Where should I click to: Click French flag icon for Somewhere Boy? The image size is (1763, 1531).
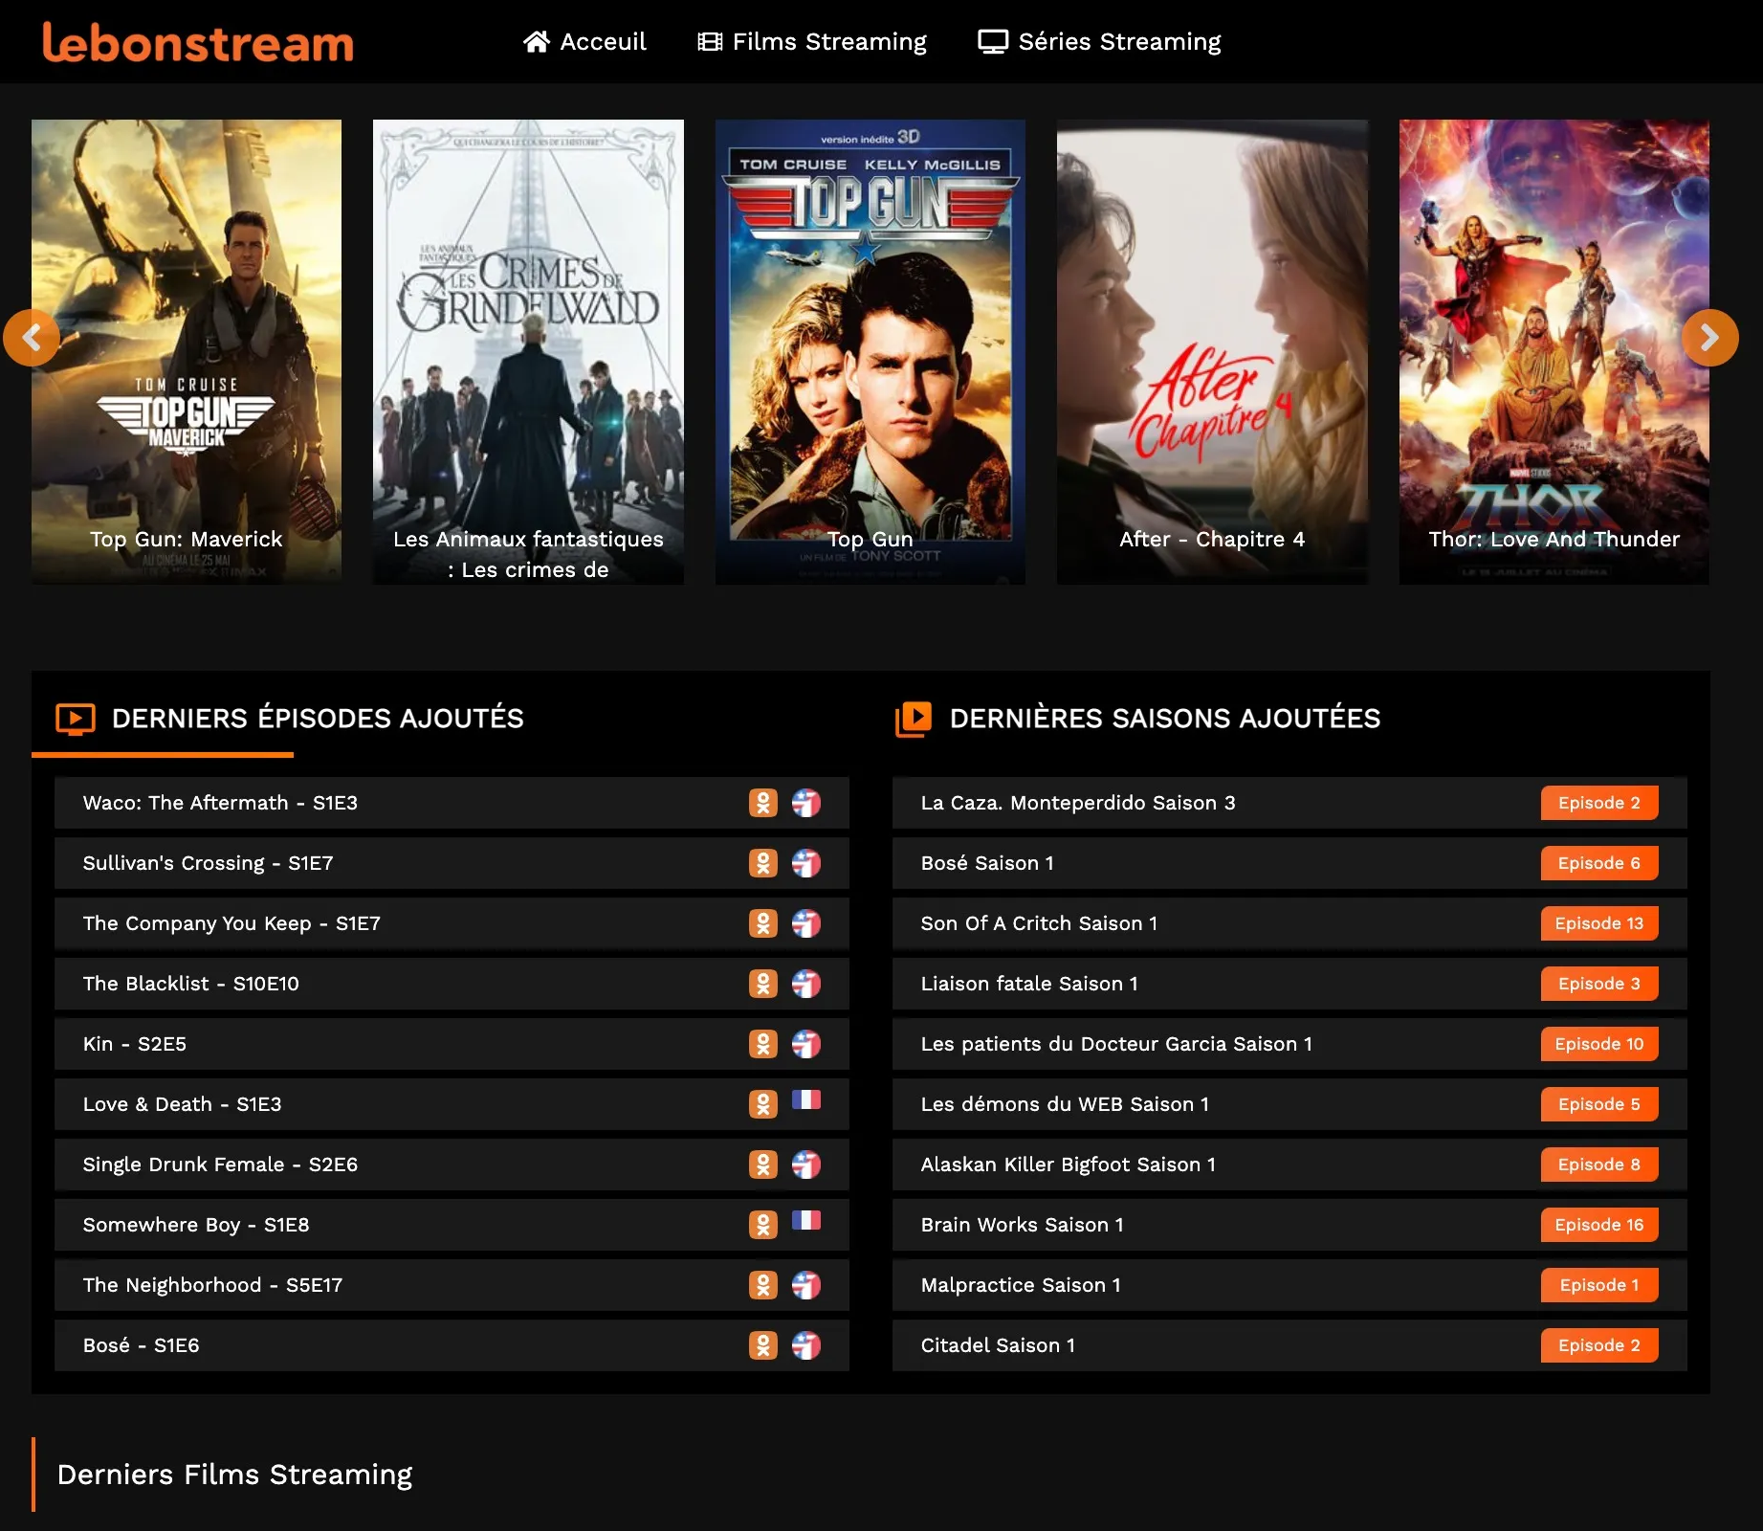(x=806, y=1220)
